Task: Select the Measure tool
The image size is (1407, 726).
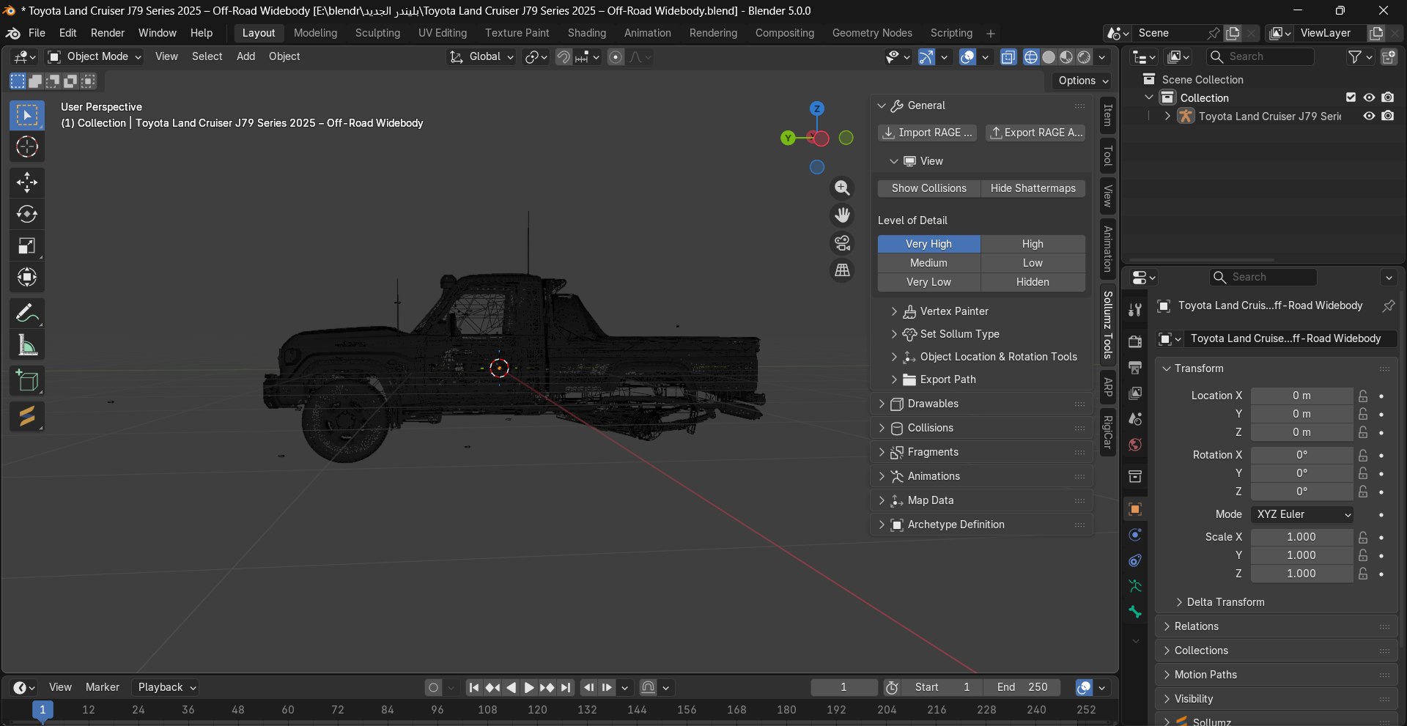Action: coord(27,345)
